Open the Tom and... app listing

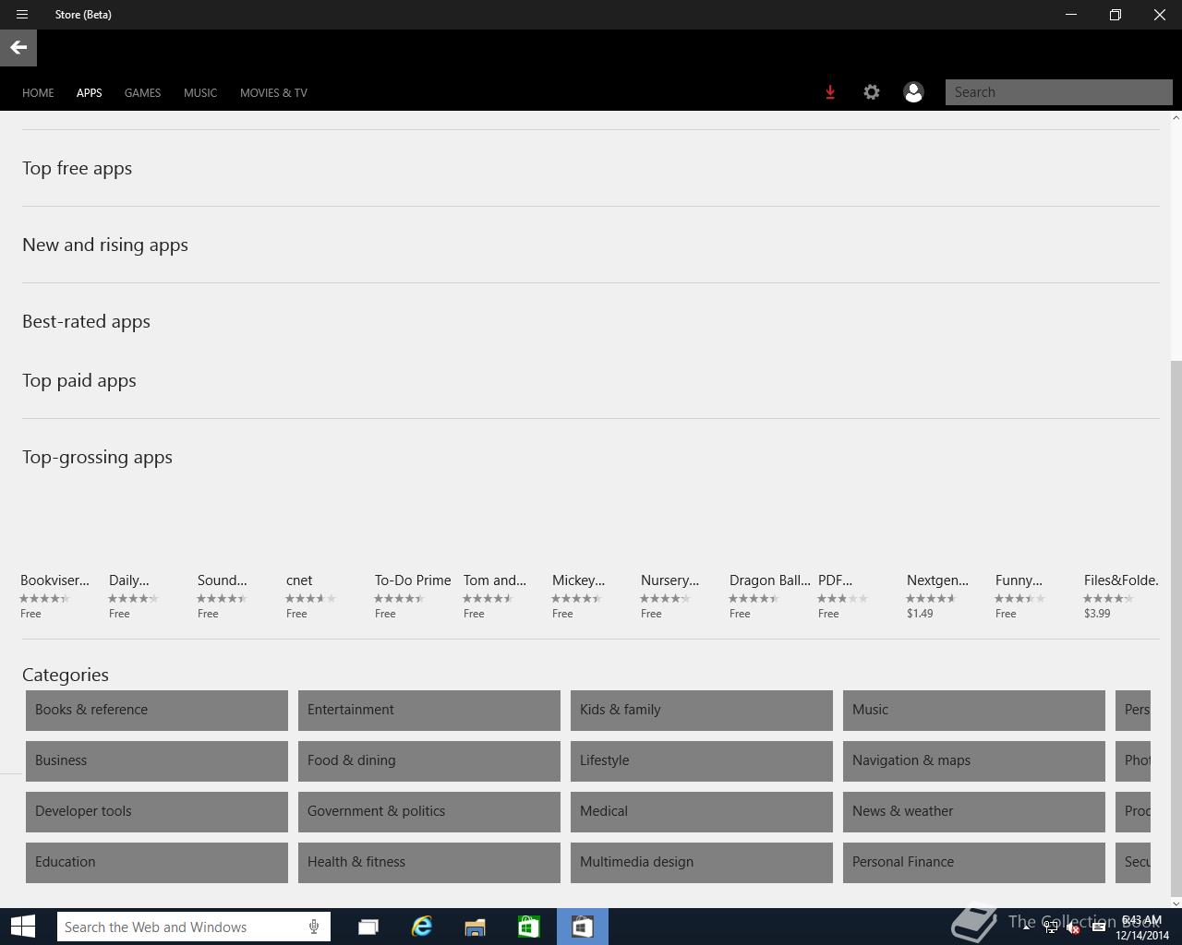[x=495, y=595]
